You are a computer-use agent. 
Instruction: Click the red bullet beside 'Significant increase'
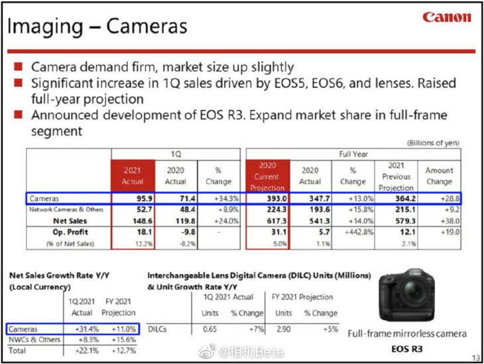pyautogui.click(x=19, y=83)
